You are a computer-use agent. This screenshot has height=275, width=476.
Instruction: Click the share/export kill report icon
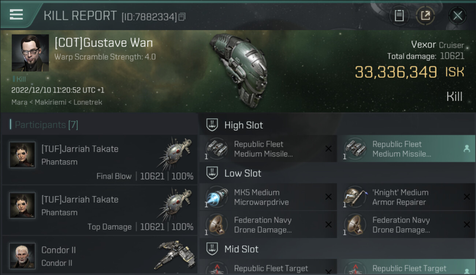pos(425,15)
